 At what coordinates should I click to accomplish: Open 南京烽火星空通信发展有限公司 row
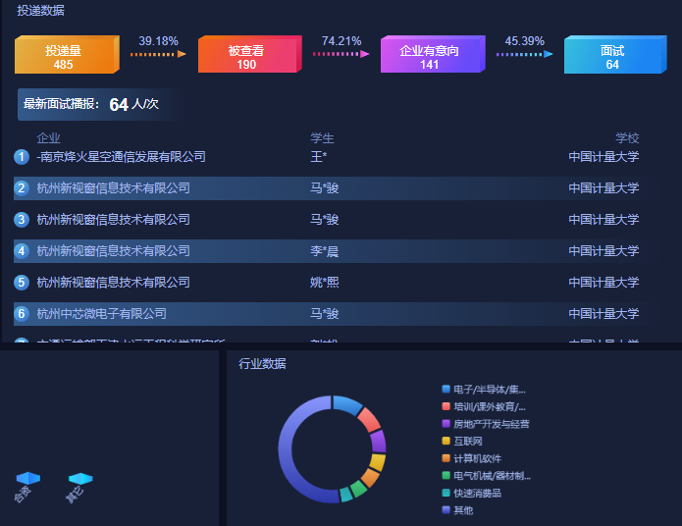point(122,157)
